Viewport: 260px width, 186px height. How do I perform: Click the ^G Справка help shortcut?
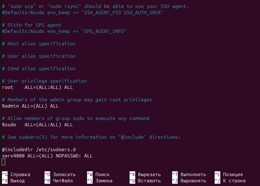pyautogui.click(x=16, y=174)
